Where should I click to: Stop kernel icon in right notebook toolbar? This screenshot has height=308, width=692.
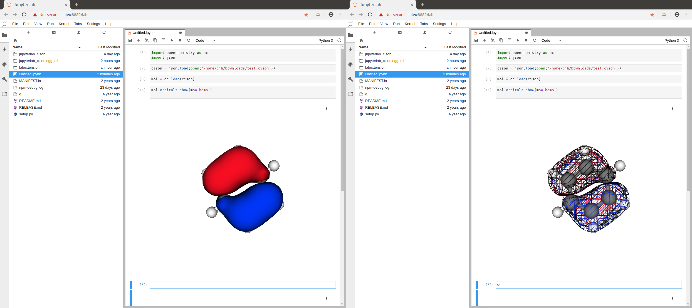526,40
